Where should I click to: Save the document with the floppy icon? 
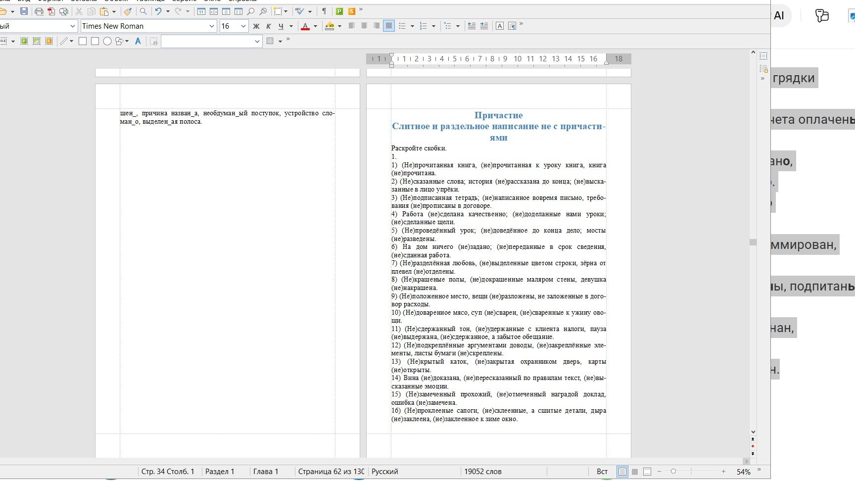tap(24, 11)
